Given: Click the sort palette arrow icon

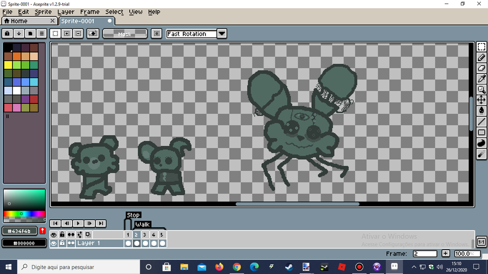Looking at the screenshot, I should pyautogui.click(x=18, y=34).
